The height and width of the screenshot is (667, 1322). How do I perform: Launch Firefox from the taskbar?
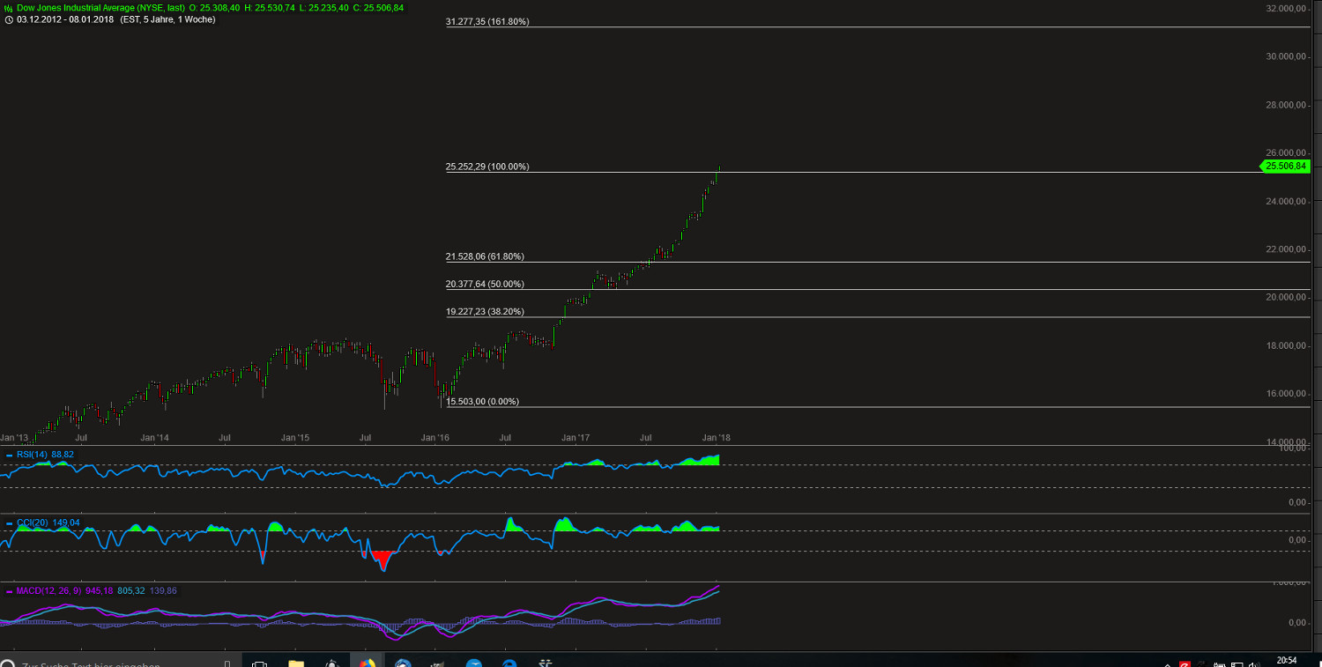[x=368, y=661]
